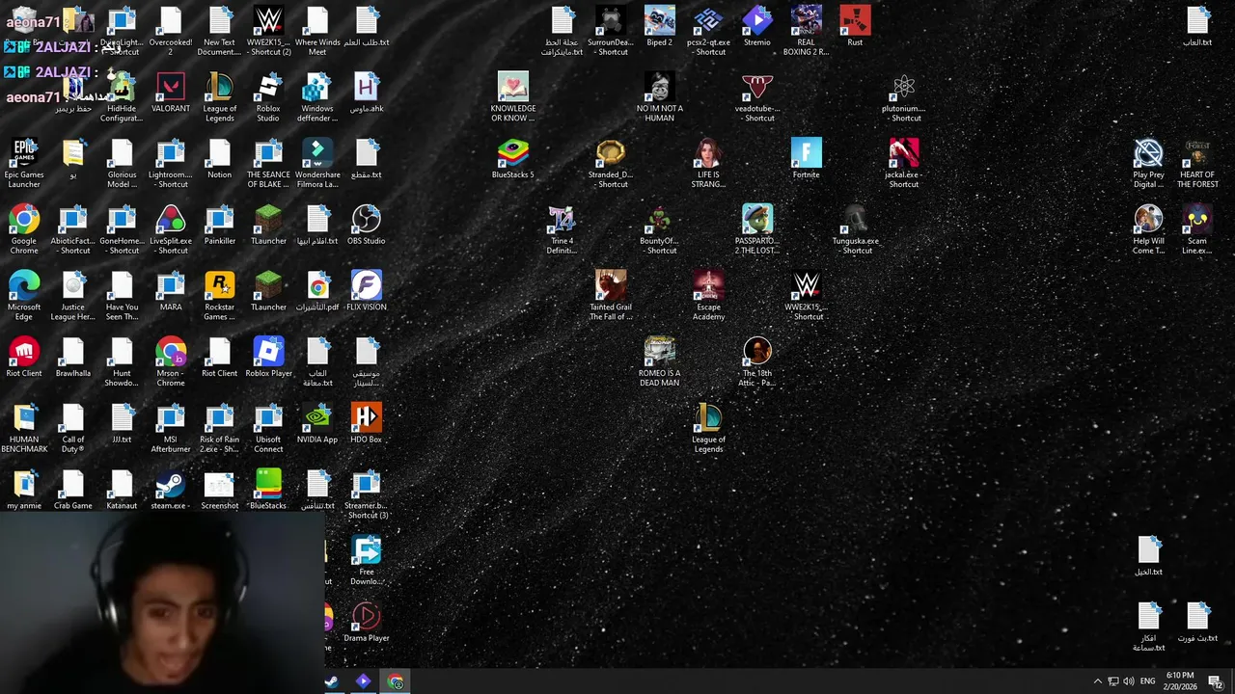The image size is (1235, 694).
Task: Open Roblox Studio shortcut
Action: point(268,96)
